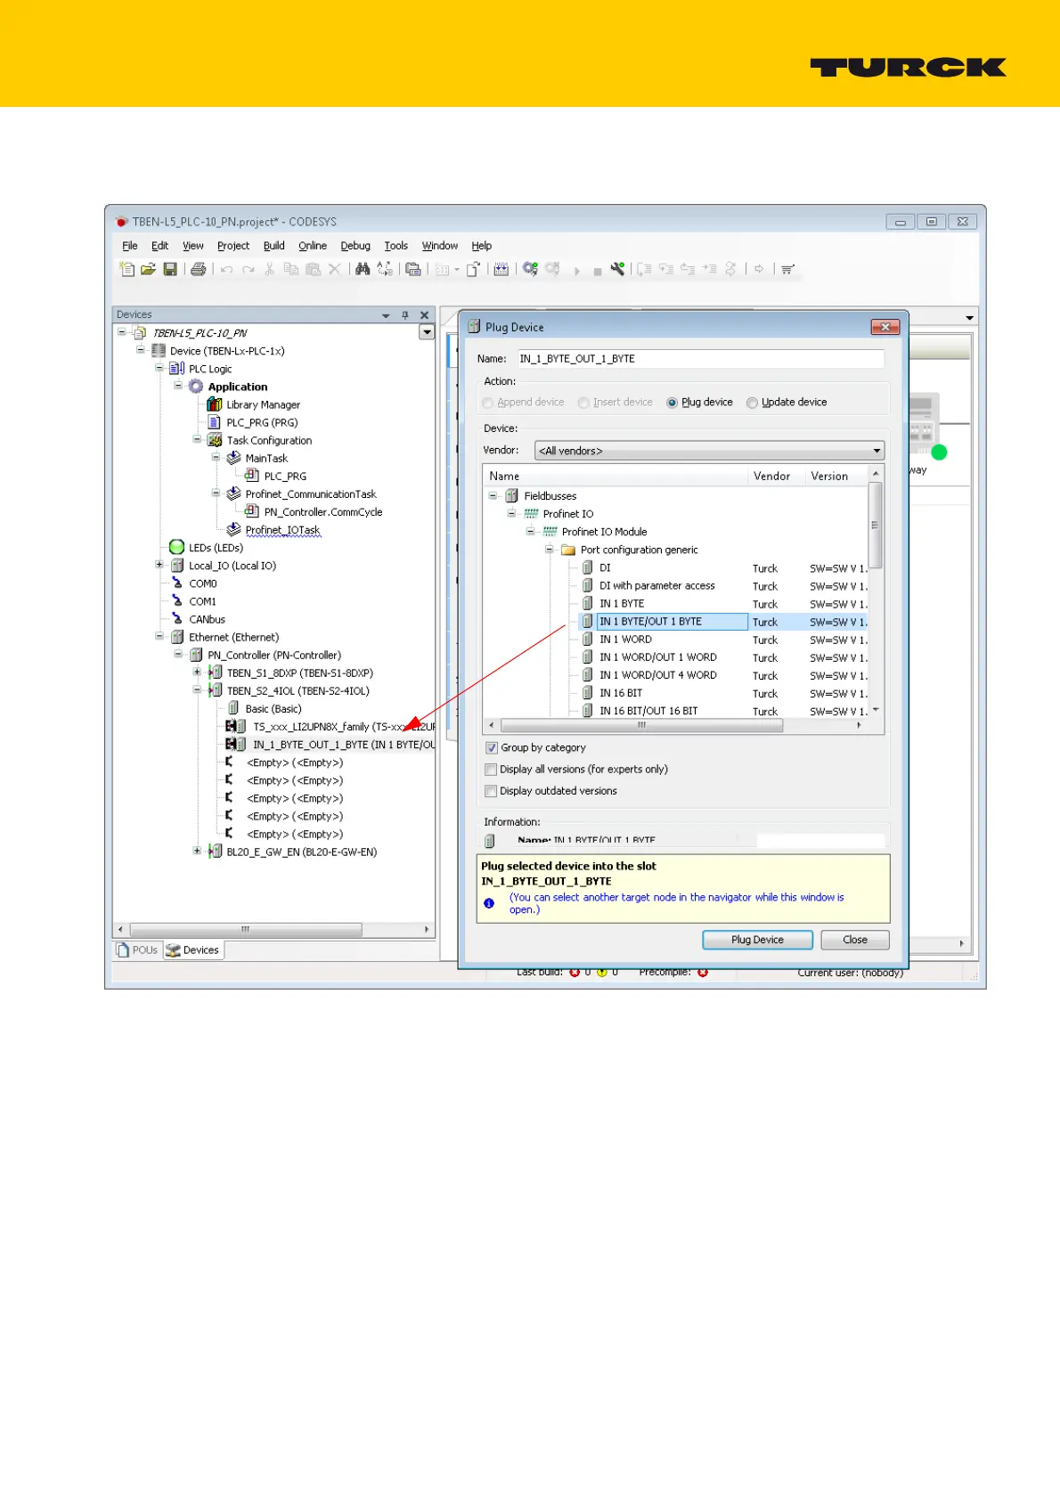Expand the BL20_E_GW_EN device node
This screenshot has height=1500, width=1060.
[x=197, y=852]
